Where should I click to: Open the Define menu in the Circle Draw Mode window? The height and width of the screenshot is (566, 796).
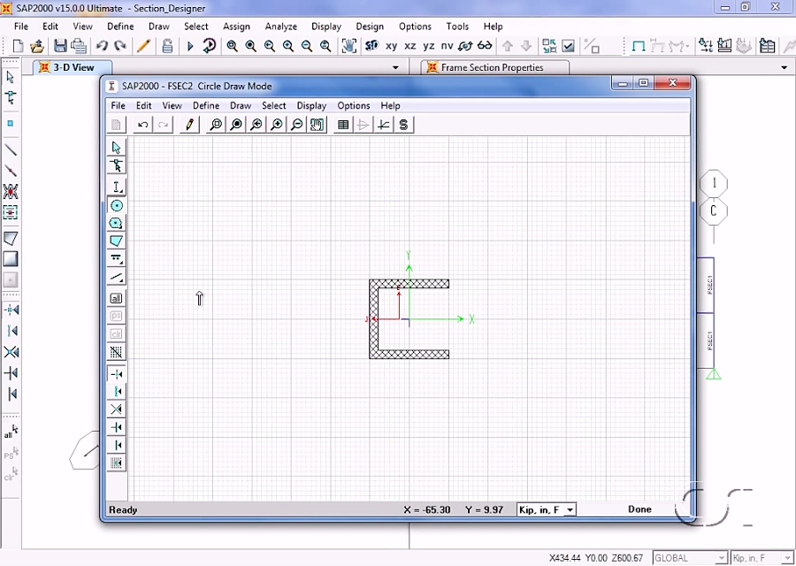[205, 105]
